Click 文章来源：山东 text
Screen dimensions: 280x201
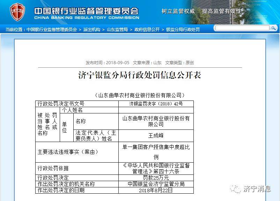pos(147,63)
